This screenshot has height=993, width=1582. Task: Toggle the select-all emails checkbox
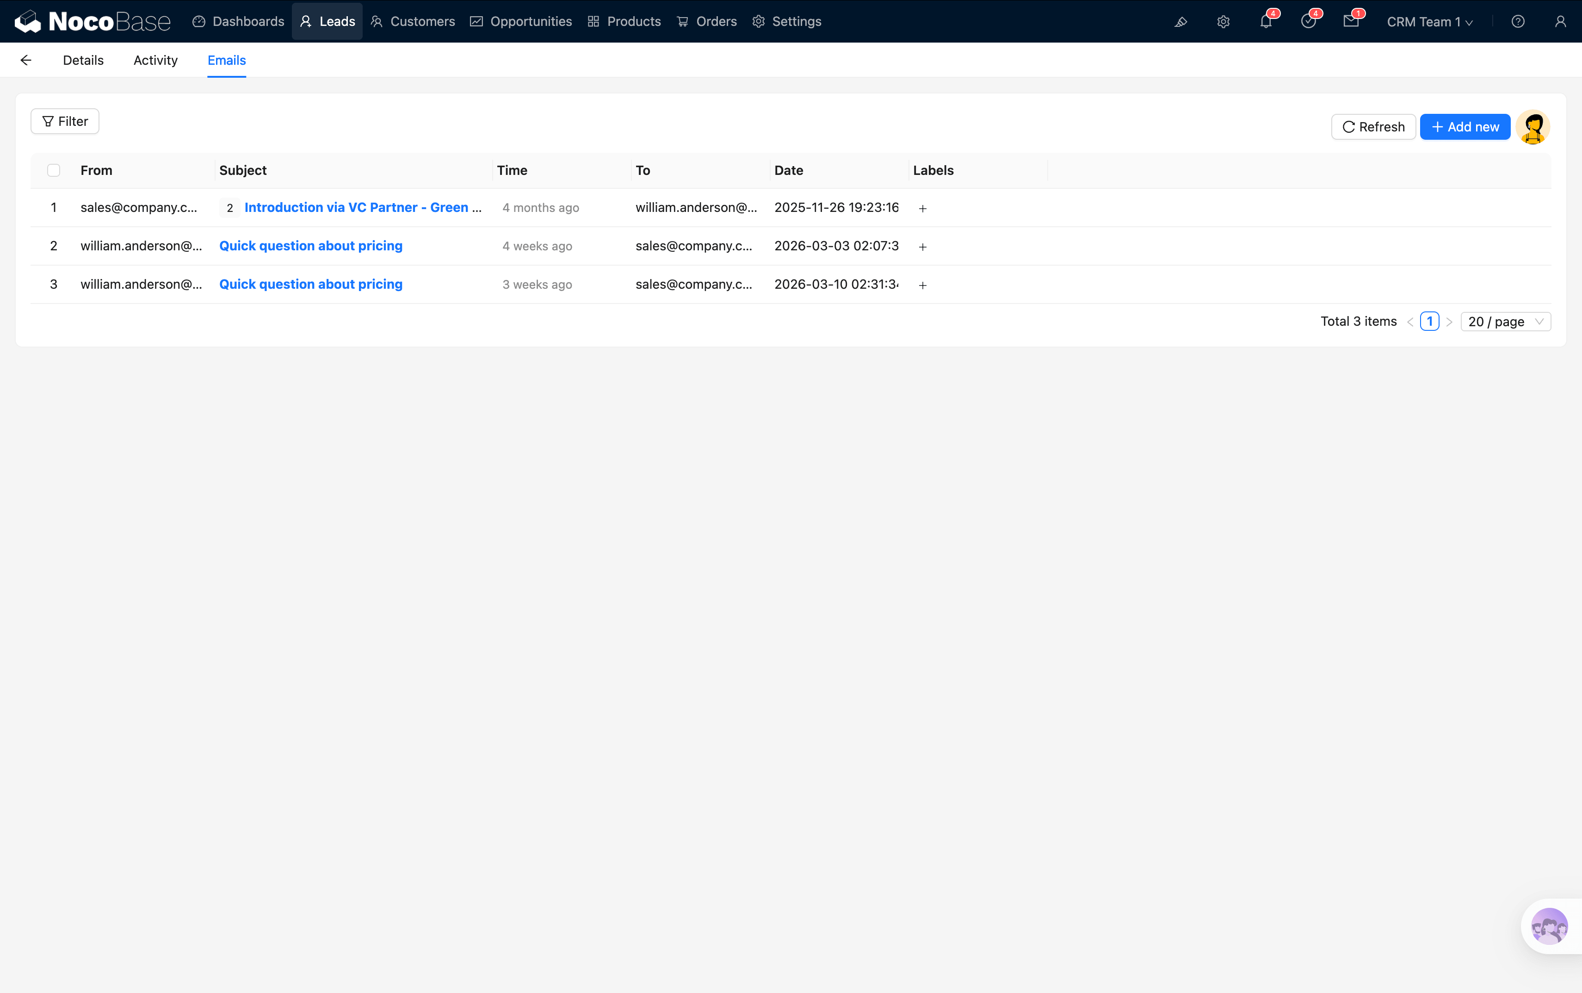click(x=54, y=171)
